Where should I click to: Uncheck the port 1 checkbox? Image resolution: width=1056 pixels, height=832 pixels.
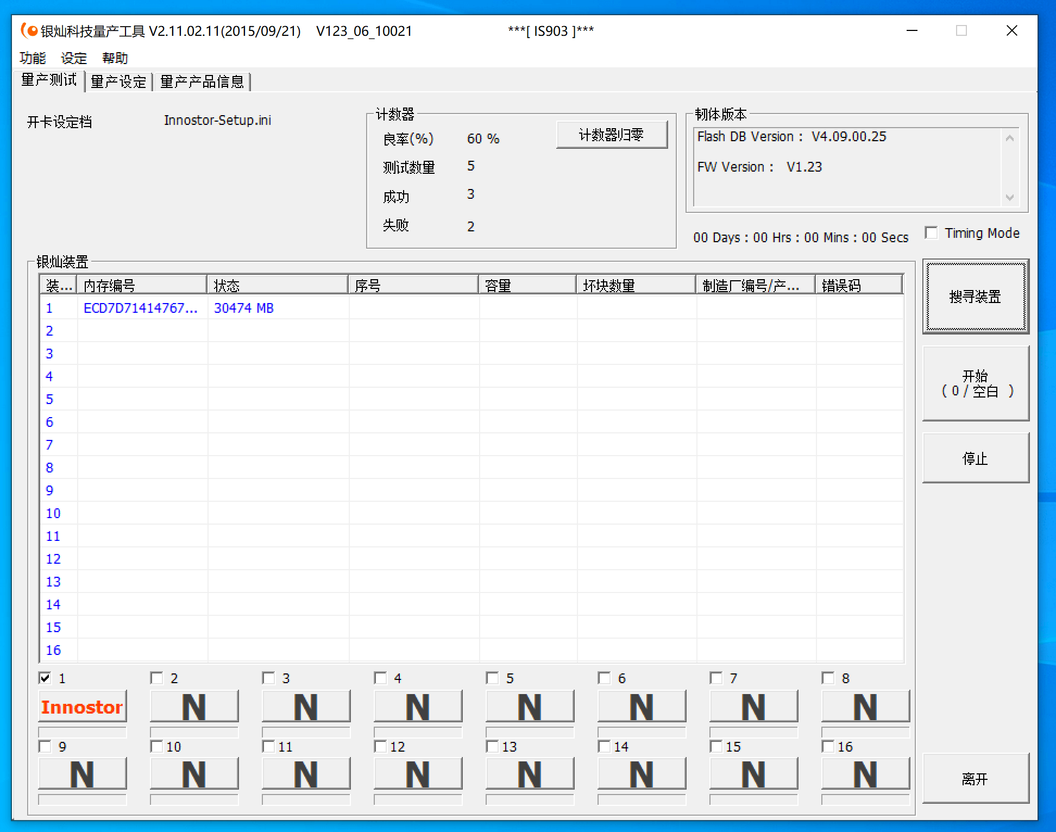point(45,678)
